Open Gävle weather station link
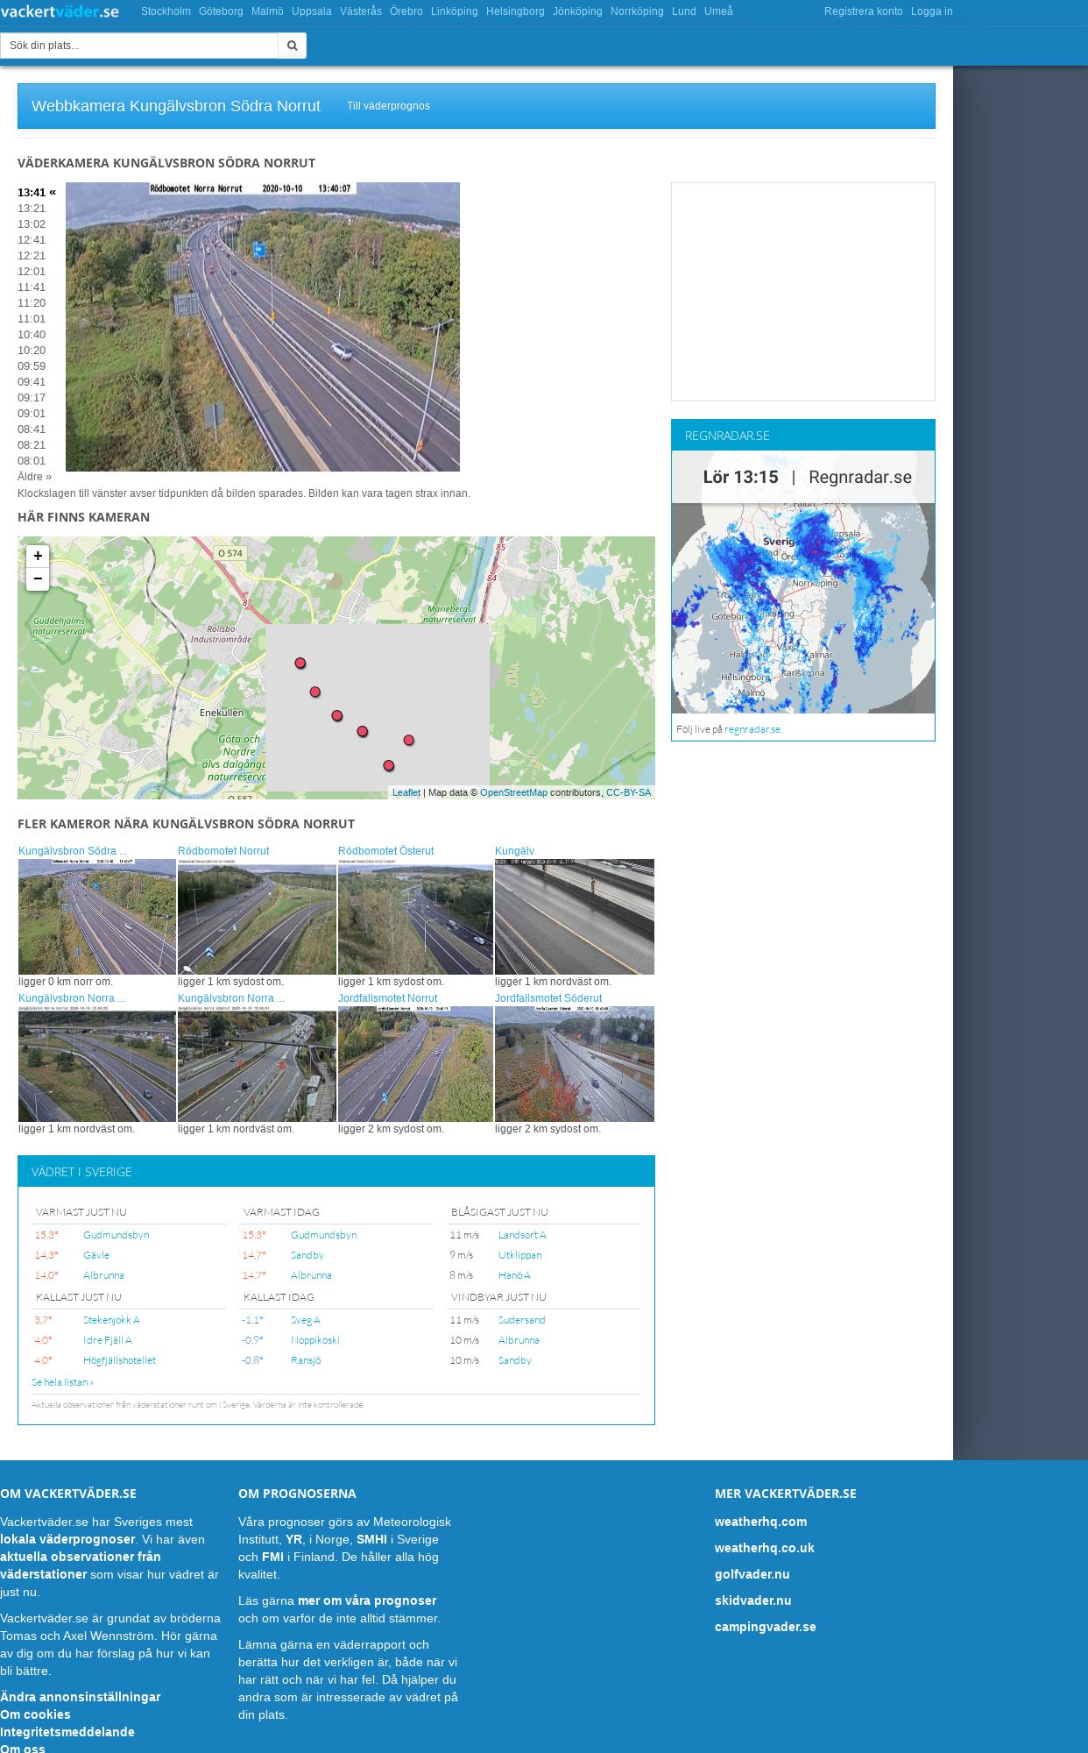Screen dimensions: 1088x1753 pos(96,1255)
